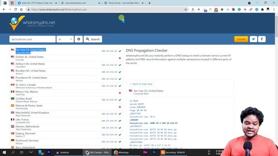This screenshot has width=278, height=156.
Task: Click the green check for Ashburn VA
Action: coord(120,65)
